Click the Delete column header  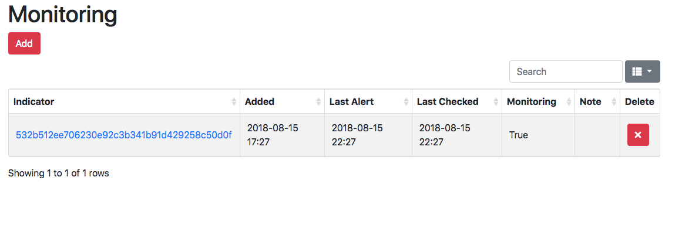pyautogui.click(x=639, y=101)
